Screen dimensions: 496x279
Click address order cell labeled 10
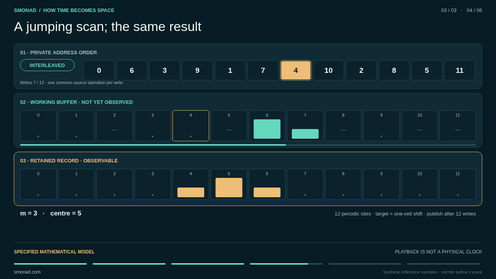329,71
